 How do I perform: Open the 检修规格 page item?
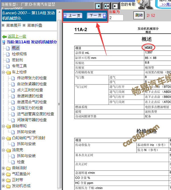tap(19, 54)
